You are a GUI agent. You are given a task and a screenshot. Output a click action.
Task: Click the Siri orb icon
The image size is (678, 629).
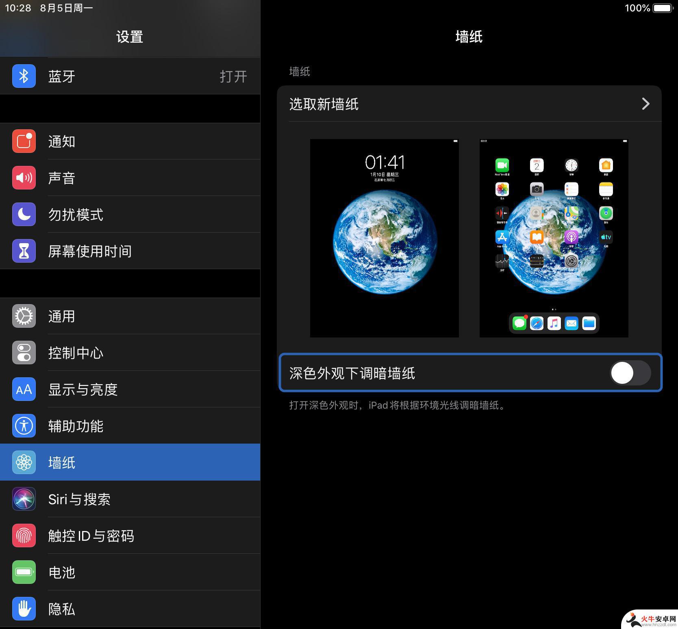(x=24, y=499)
